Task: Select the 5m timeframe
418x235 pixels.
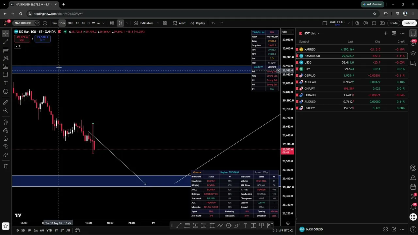Action: [x=55, y=23]
